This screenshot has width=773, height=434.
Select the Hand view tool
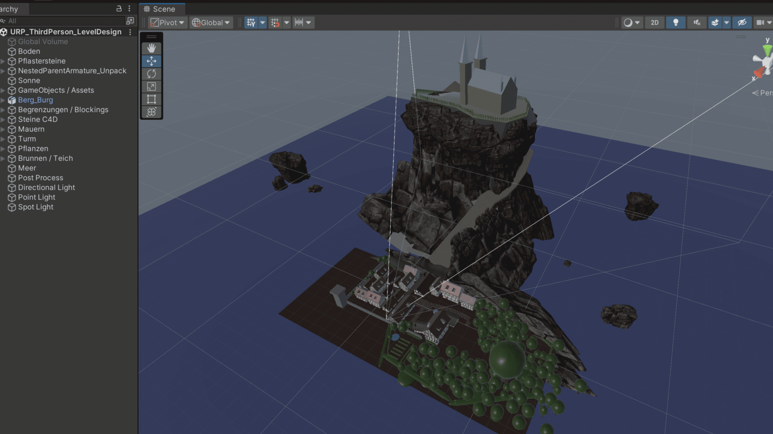pyautogui.click(x=151, y=48)
